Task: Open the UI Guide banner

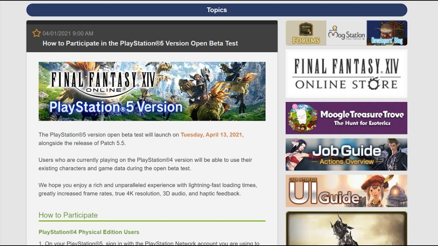Action: pyautogui.click(x=346, y=191)
